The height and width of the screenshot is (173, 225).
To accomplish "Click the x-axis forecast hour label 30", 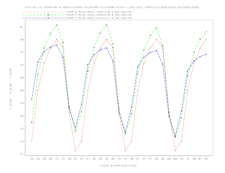I will [94, 159].
